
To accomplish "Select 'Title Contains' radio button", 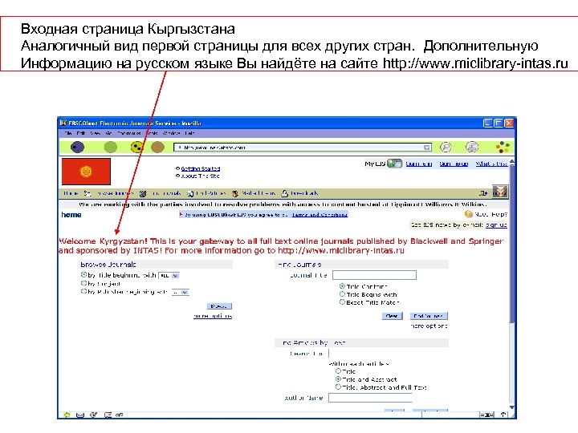I will 342,285.
